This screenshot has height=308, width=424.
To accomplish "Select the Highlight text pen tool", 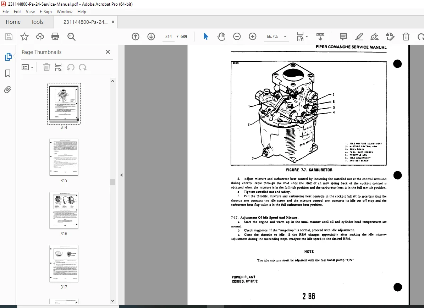I will point(359,37).
